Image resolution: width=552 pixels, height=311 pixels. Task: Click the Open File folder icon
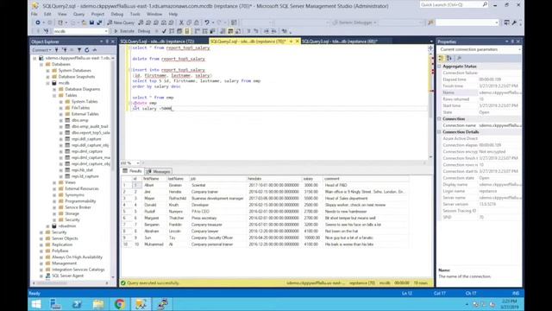pyautogui.click(x=84, y=22)
